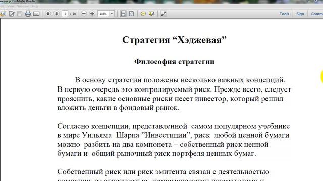Zoom in with the plus button
323x181 pixels.
click(x=92, y=14)
